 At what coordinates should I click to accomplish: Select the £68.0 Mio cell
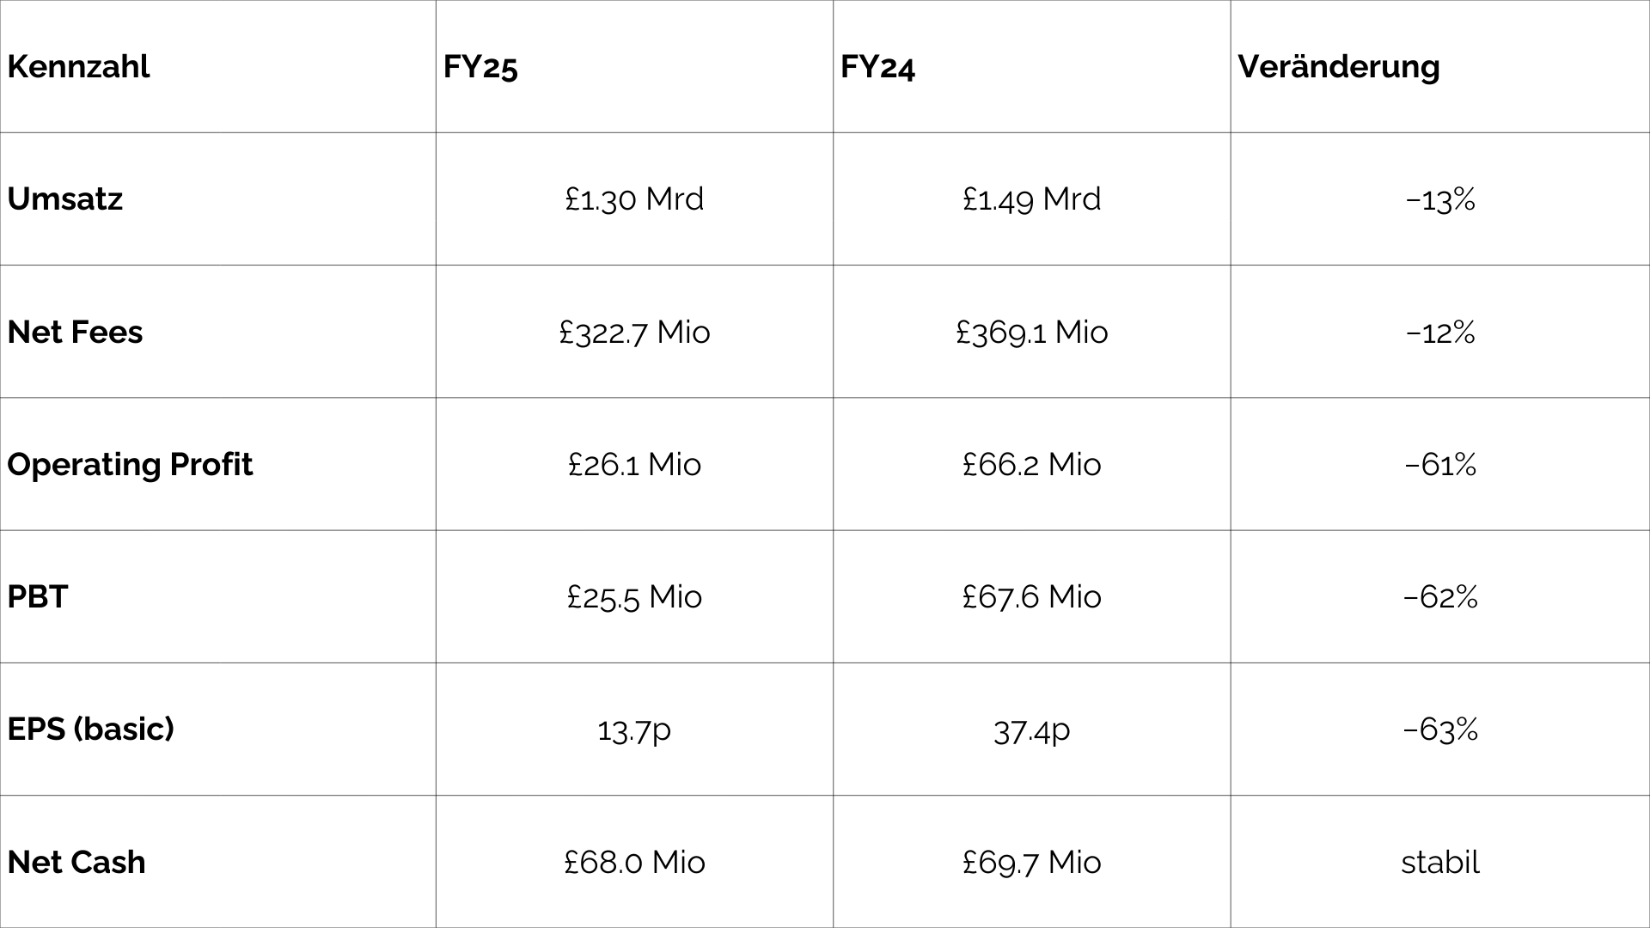634,861
